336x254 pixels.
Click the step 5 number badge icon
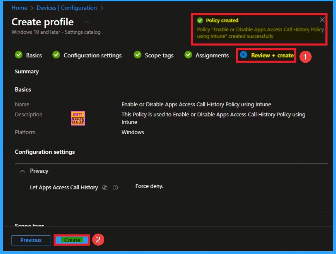pos(243,54)
